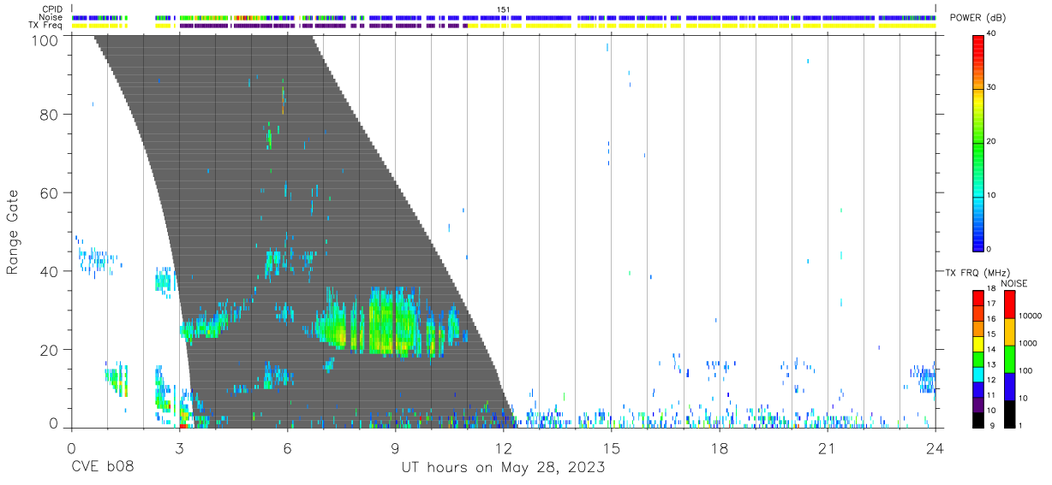Click the 18 tick on UT hours axis
Image resolution: width=1052 pixels, height=485 pixels.
coord(719,448)
